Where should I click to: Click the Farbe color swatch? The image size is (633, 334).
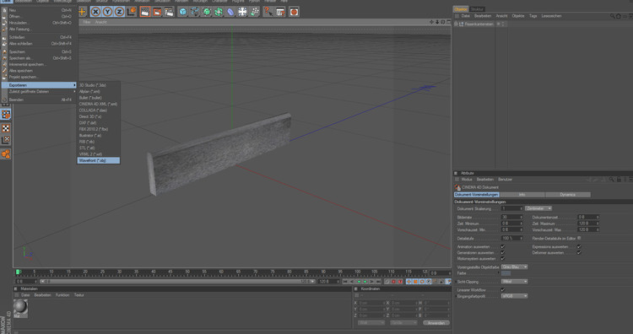pyautogui.click(x=506, y=273)
